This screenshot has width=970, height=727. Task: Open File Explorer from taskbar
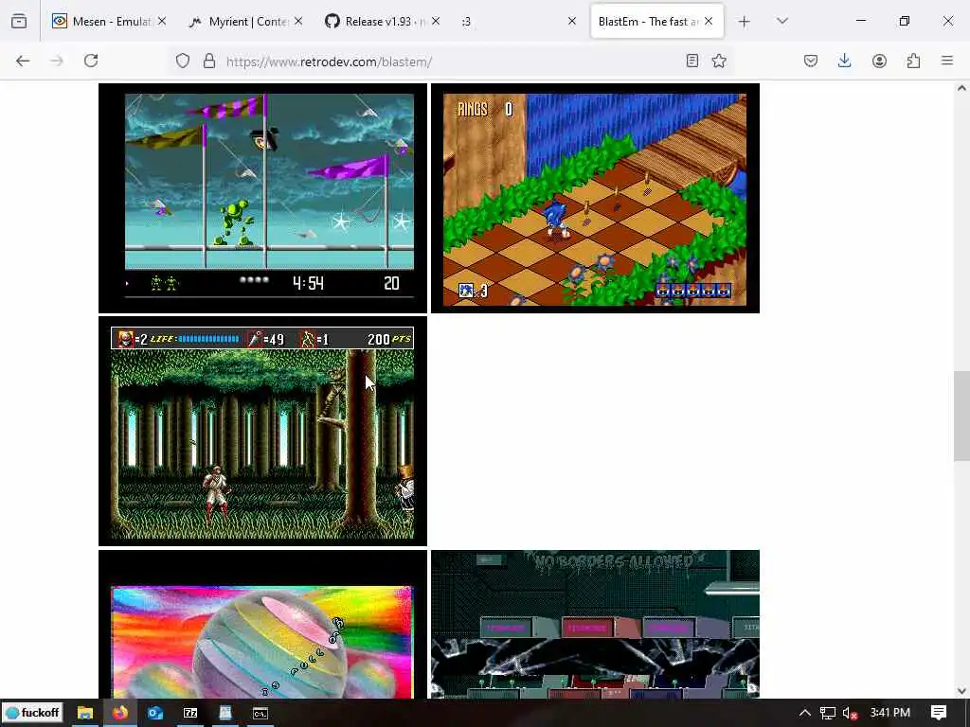tap(84, 713)
